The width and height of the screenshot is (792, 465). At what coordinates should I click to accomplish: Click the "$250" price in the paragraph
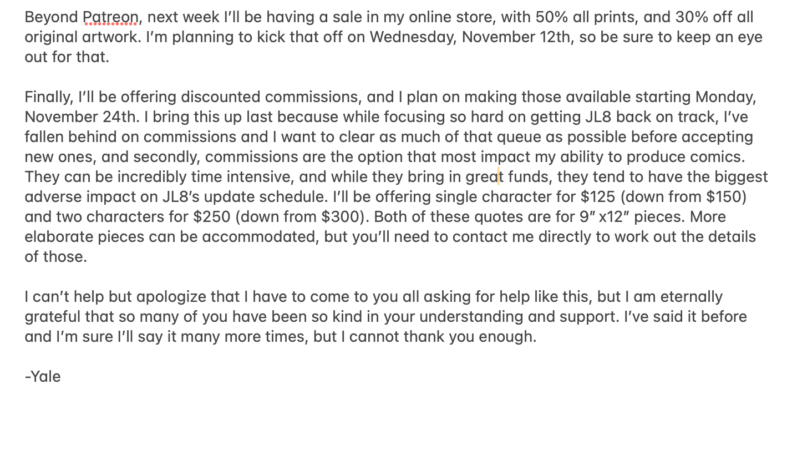(x=212, y=217)
